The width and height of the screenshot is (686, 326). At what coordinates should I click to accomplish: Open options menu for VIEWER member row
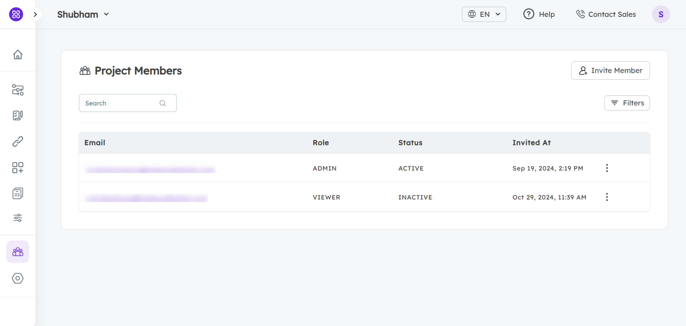607,197
